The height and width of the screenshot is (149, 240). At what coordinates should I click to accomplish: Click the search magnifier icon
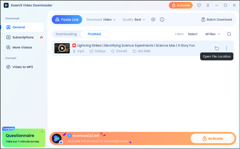(229, 34)
